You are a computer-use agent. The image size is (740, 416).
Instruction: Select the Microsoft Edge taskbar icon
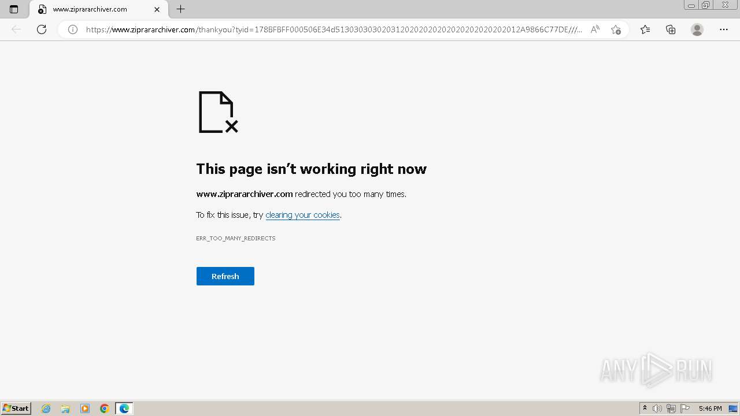[x=124, y=408]
